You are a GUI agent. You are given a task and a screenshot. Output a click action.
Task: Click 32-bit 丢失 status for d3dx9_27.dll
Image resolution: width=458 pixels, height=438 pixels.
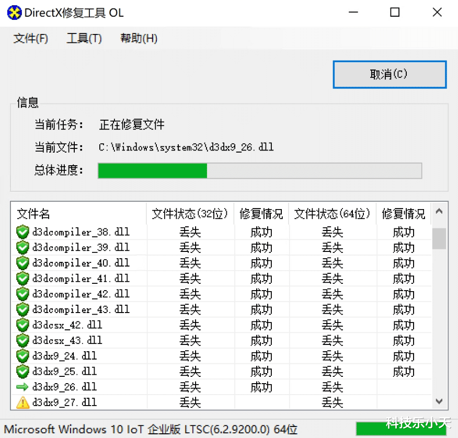(190, 402)
